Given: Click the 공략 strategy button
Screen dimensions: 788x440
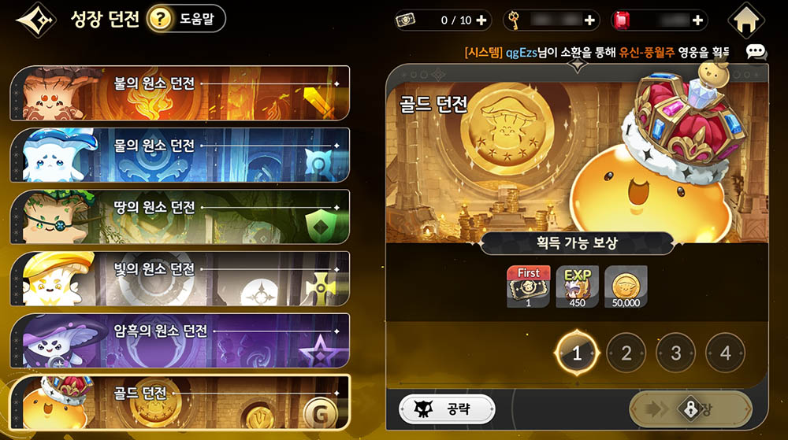Looking at the screenshot, I should click(x=447, y=409).
